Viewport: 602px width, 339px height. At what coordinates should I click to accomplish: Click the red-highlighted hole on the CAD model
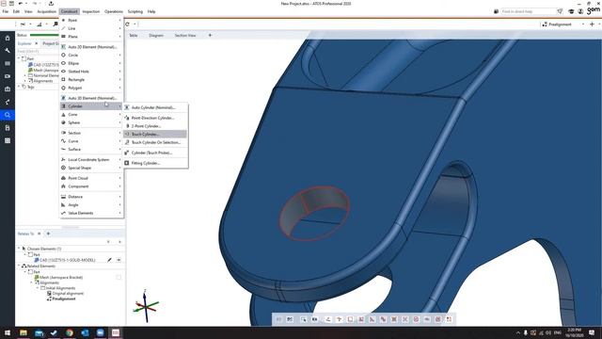(x=315, y=213)
